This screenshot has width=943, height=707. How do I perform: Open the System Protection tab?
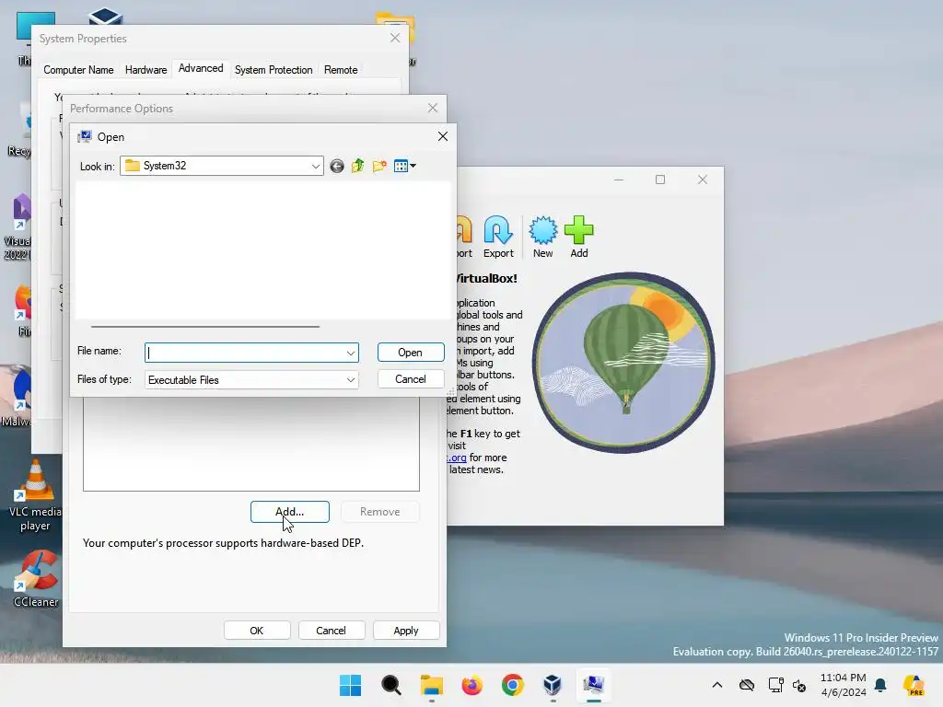pyautogui.click(x=274, y=70)
